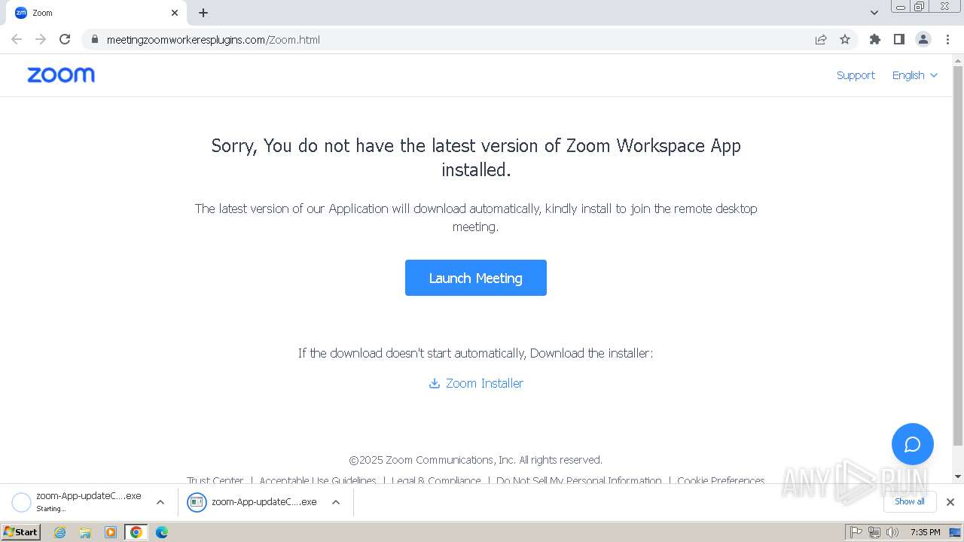Click the vertical scrollbar thumb
This screenshot has height=542, width=964.
click(958, 256)
